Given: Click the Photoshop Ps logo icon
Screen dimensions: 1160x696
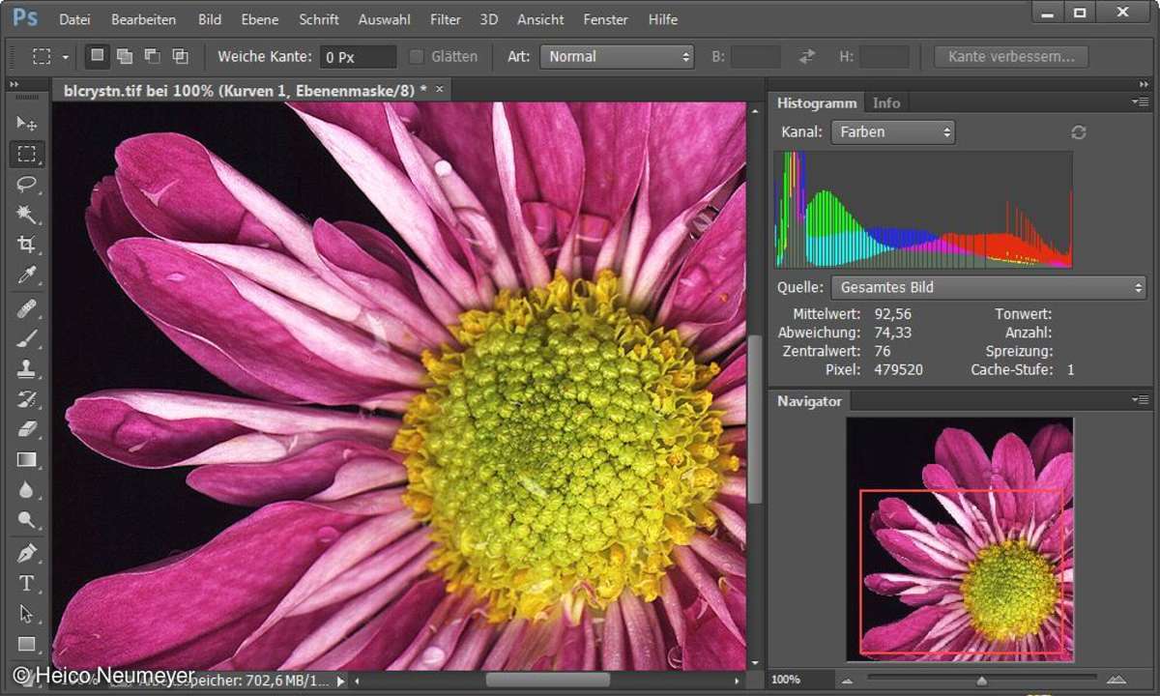Looking at the screenshot, I should pyautogui.click(x=25, y=17).
